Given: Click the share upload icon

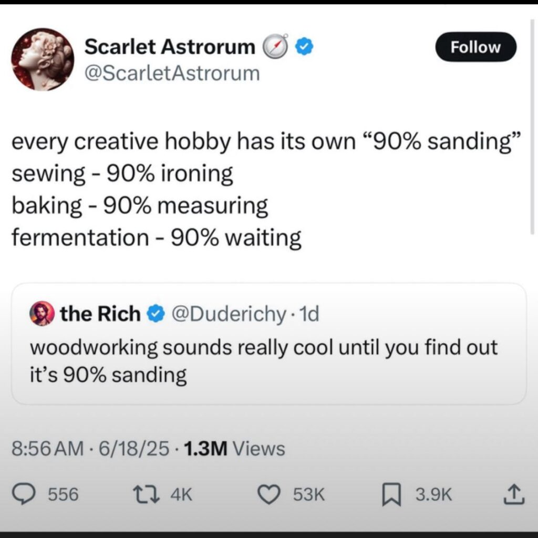Looking at the screenshot, I should [513, 494].
